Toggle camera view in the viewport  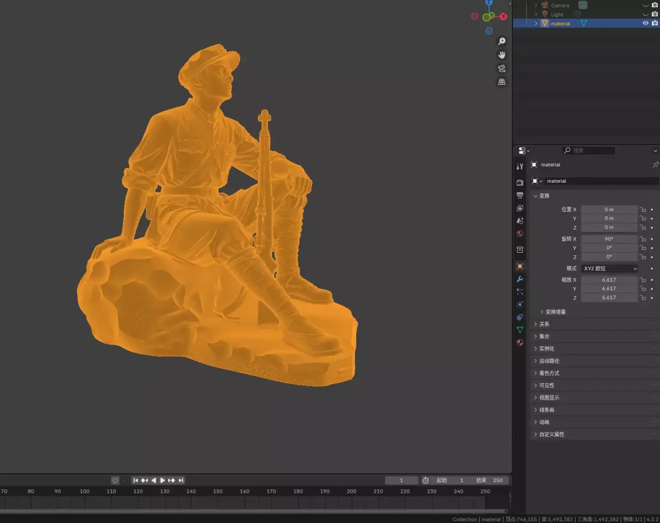click(x=502, y=68)
